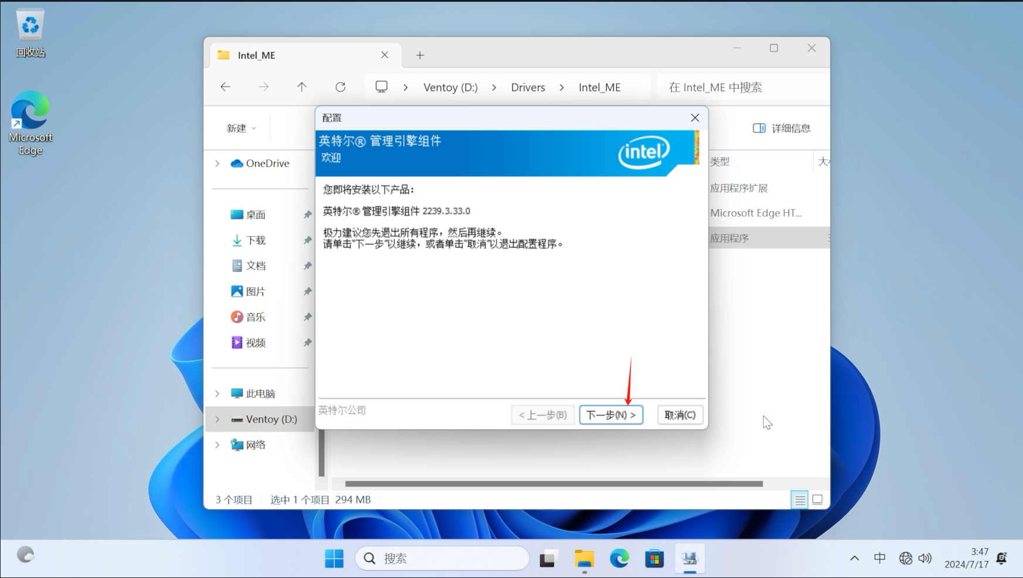Expand chevron after Ventoy (D:) breadcrumb
This screenshot has width=1023, height=578.
(494, 87)
